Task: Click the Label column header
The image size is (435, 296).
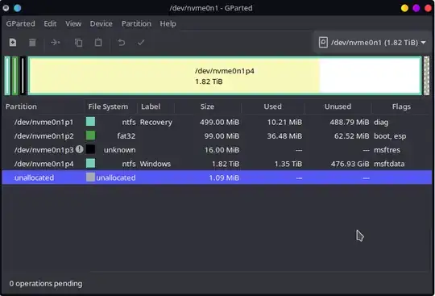Action: 151,106
